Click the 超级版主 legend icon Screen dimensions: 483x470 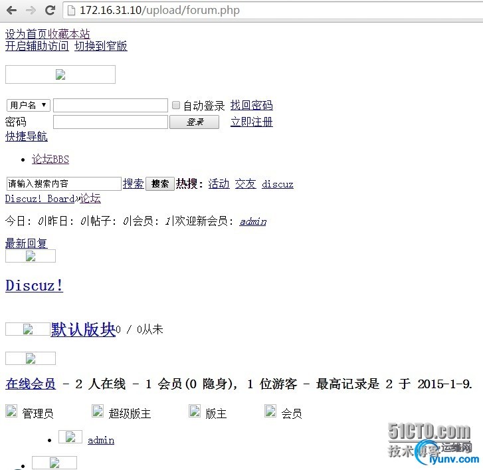click(x=98, y=411)
